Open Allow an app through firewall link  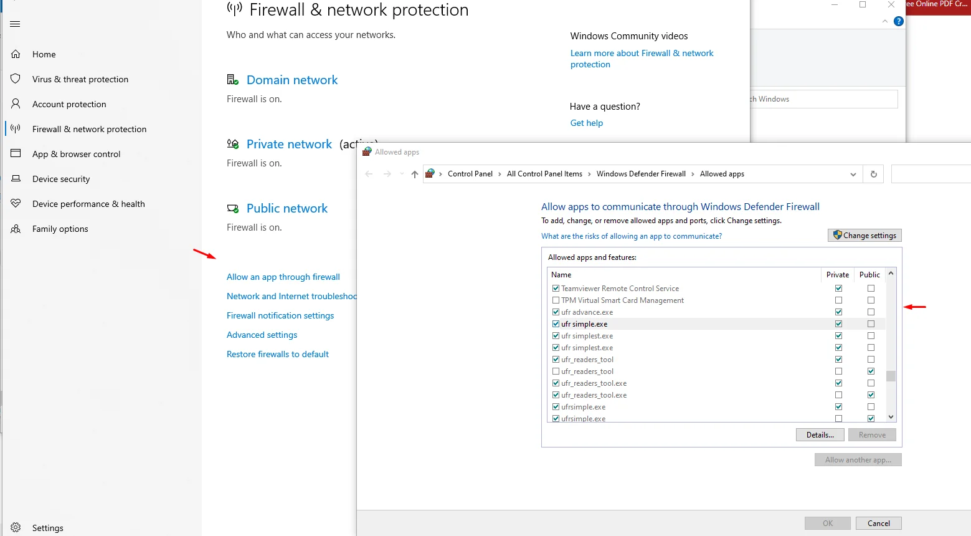click(x=283, y=277)
